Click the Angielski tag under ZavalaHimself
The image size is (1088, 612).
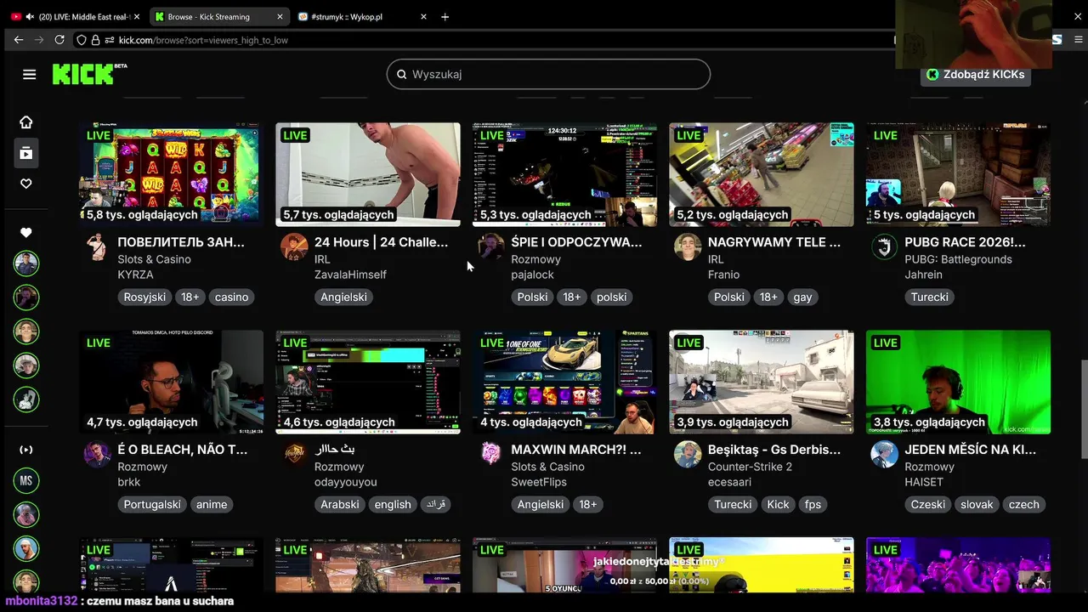[344, 297]
